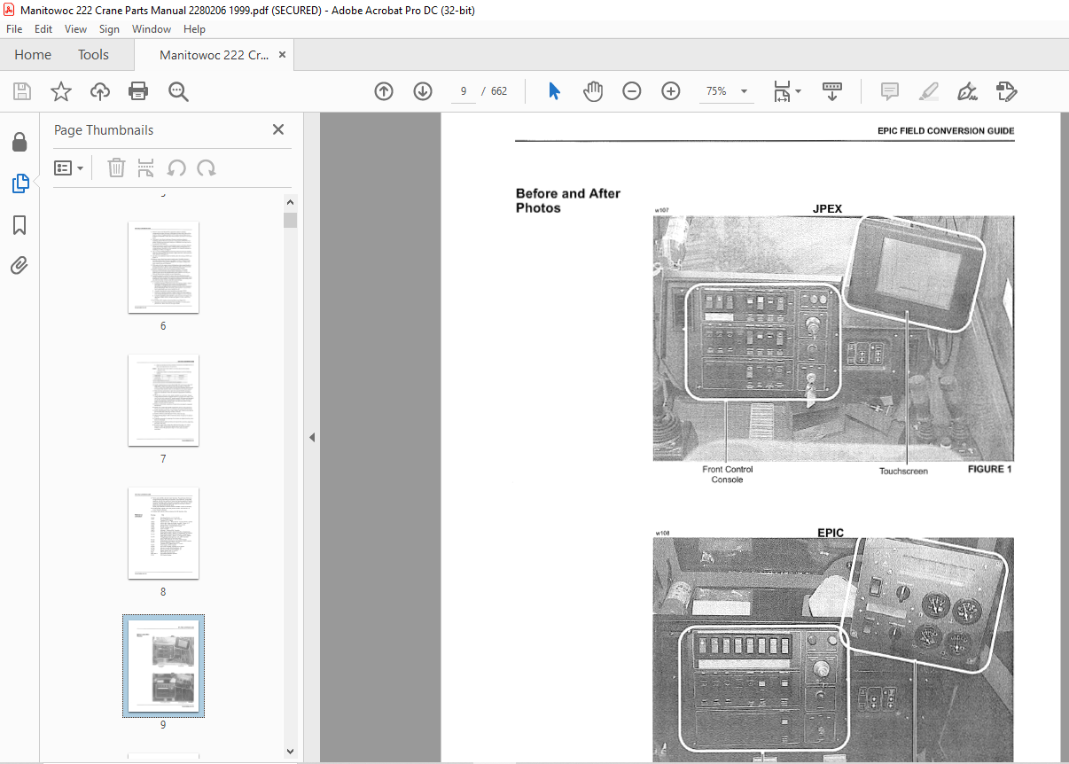Click the 'Touchscreen' photo label
Screen dimensions: 1069x764
click(903, 471)
